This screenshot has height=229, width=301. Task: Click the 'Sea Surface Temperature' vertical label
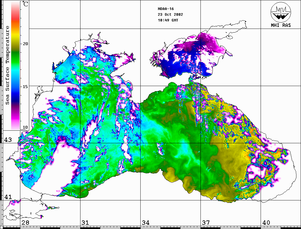point(7,65)
